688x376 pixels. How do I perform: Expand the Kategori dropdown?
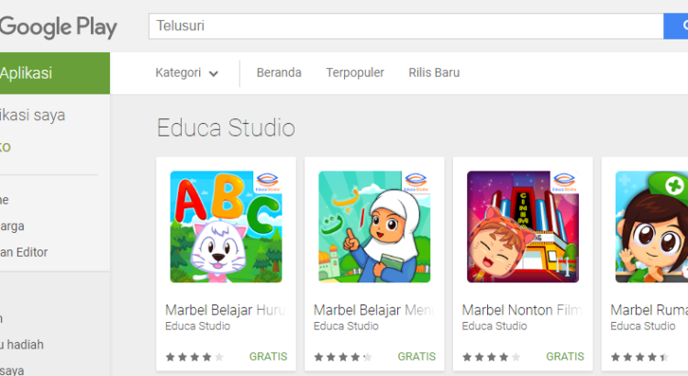coord(186,72)
